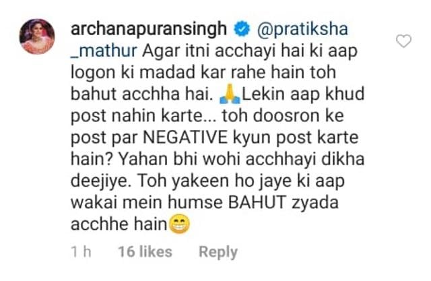Click the _mathur mention continuation
The width and height of the screenshot is (431, 281).
tap(104, 51)
